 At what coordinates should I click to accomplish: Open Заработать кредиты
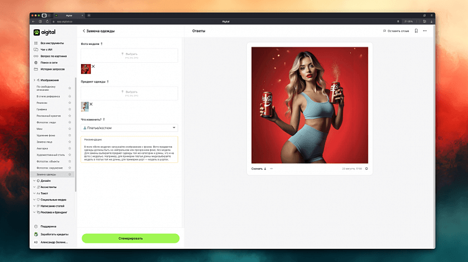pos(51,234)
